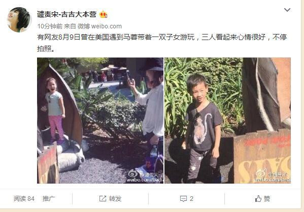Screen dimensions: 304x212
Task: Like the post with thumbs-up icon
Action: (258, 199)
